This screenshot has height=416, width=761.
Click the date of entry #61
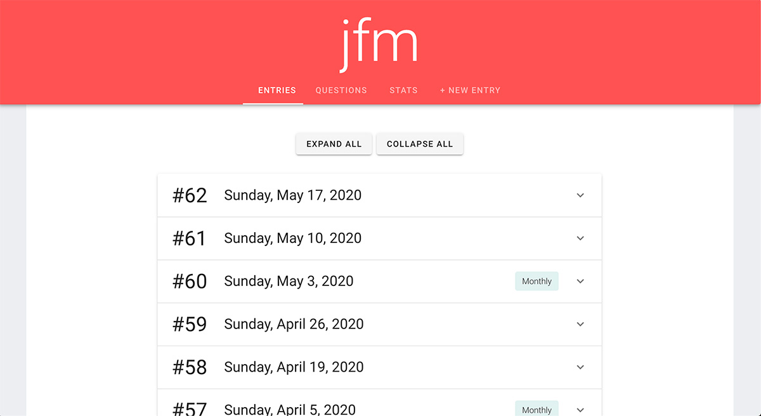point(292,238)
